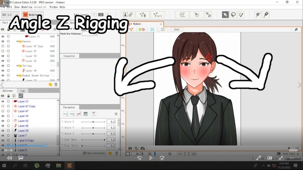Open the Show menu
The image size is (303, 170).
click(17, 7)
